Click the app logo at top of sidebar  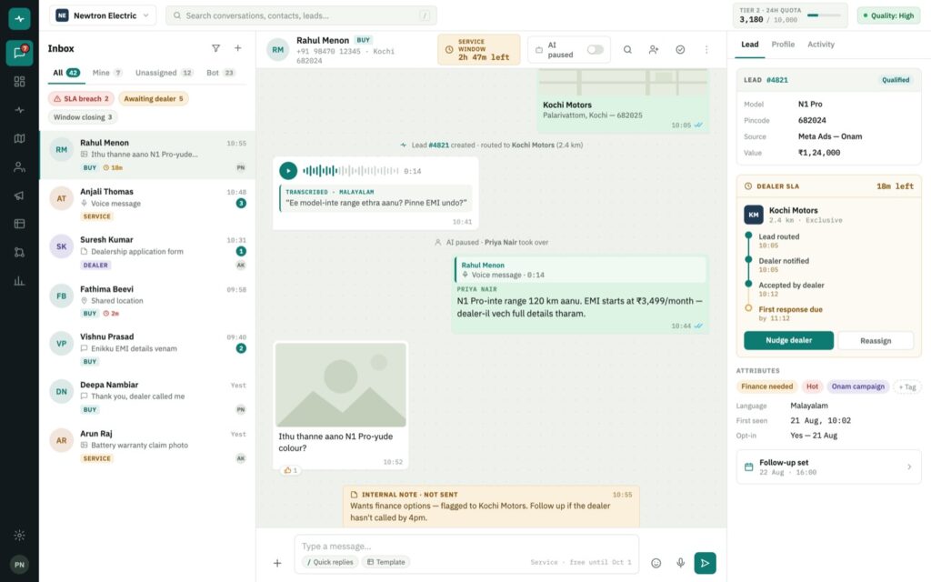(20, 19)
